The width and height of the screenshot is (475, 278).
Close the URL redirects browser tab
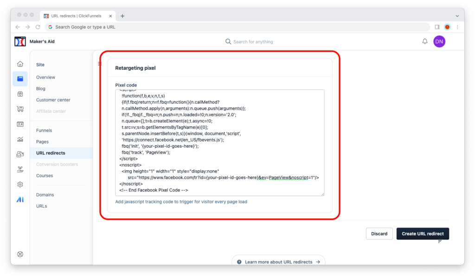tap(110, 16)
